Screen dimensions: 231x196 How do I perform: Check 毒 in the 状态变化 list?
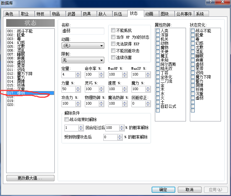[x=193, y=39]
